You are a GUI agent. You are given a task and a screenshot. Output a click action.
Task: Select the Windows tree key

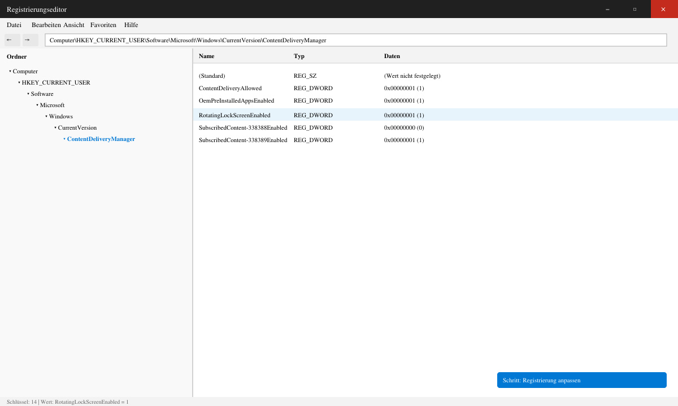tap(61, 117)
